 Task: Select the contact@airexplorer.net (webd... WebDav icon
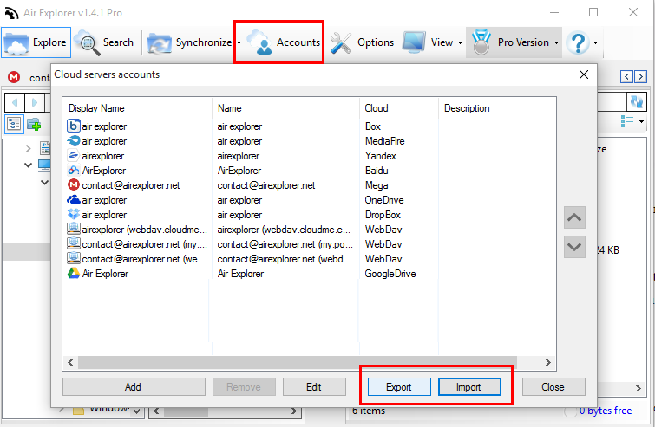73,258
